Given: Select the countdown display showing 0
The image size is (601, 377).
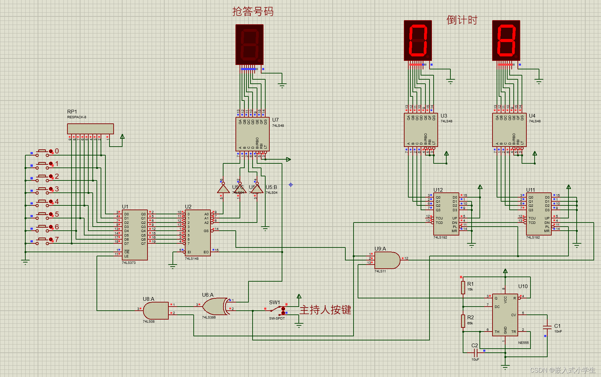Looking at the screenshot, I should tap(418, 40).
